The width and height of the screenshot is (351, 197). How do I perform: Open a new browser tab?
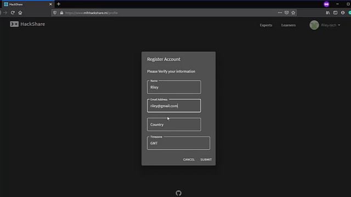[59, 4]
